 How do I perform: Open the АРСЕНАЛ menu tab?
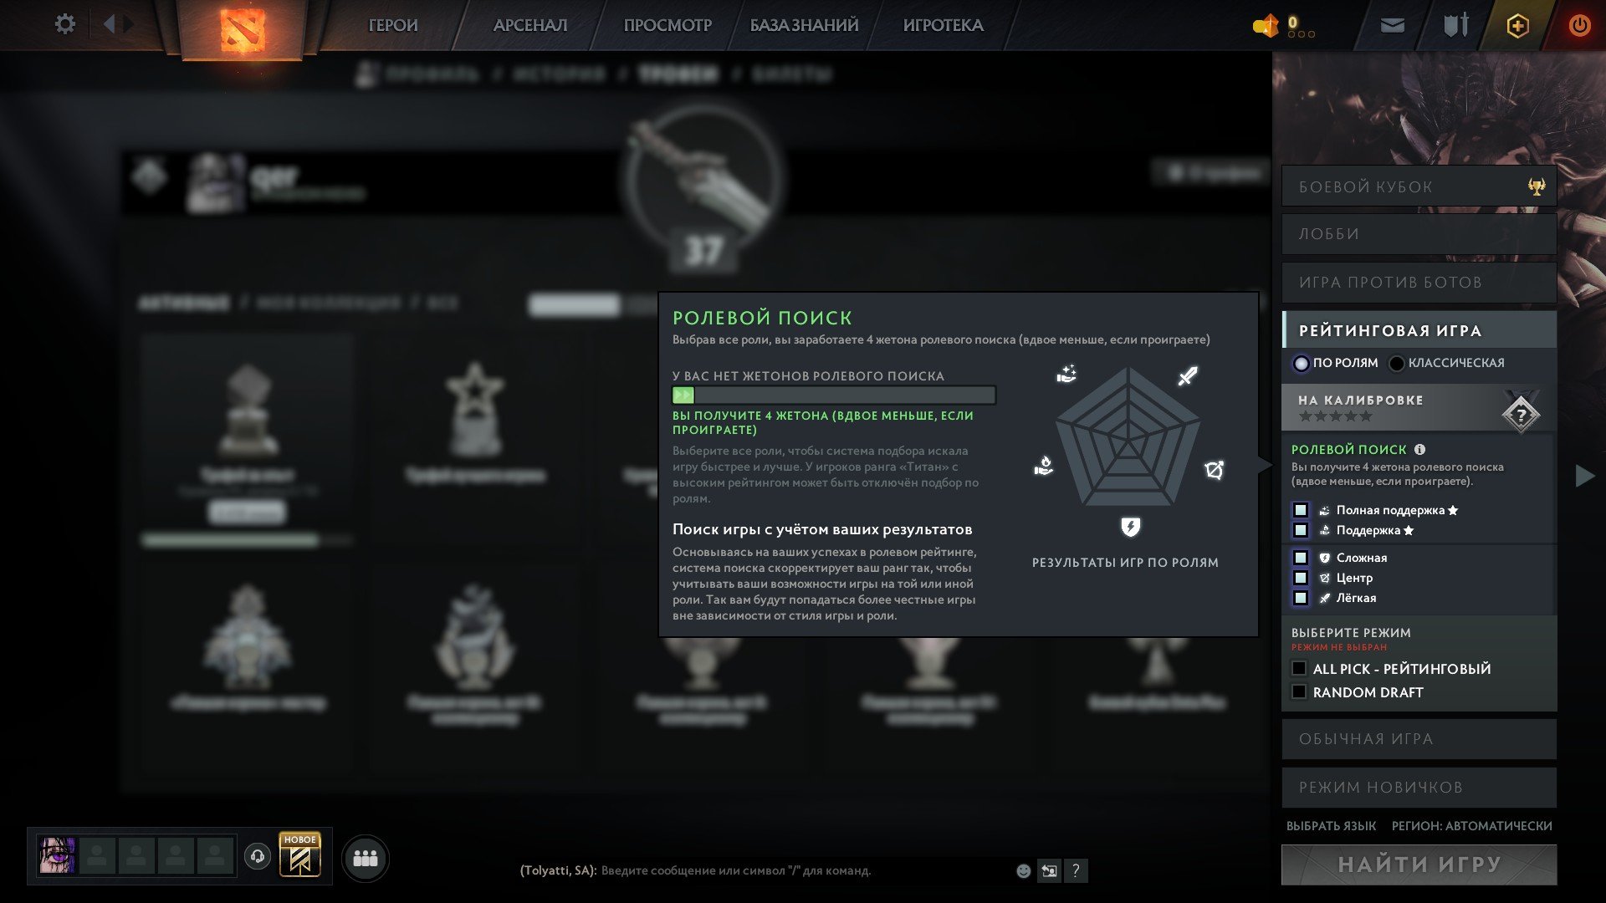pyautogui.click(x=530, y=25)
